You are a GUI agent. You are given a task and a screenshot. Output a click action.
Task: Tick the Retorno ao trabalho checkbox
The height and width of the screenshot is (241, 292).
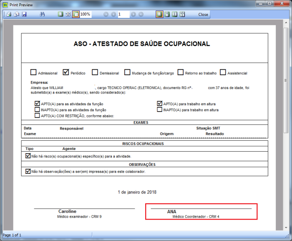(181, 72)
